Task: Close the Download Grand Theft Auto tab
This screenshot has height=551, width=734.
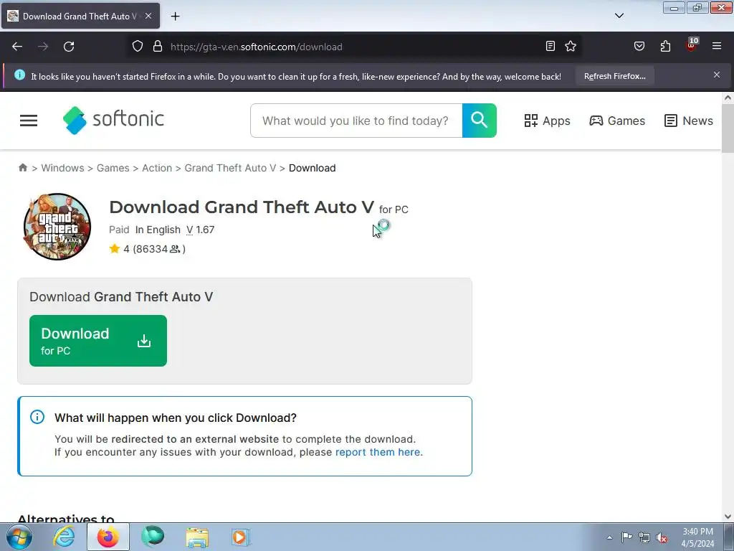Action: coord(148,16)
